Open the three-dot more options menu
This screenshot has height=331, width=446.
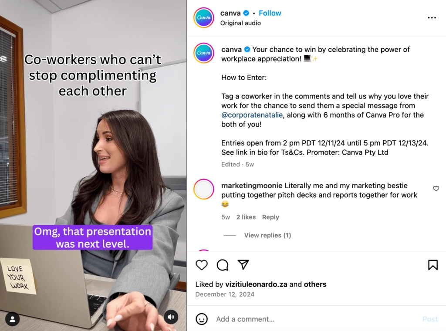(x=432, y=17)
